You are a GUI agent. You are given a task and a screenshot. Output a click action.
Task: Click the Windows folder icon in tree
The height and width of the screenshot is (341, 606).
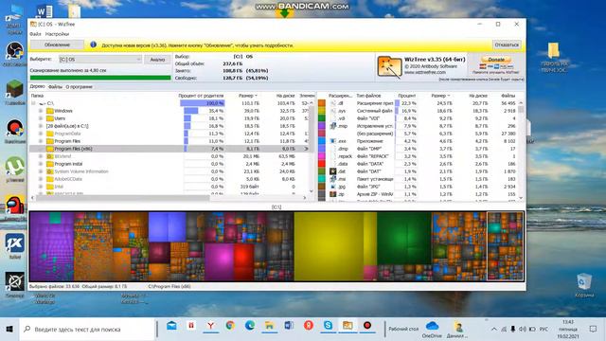pyautogui.click(x=50, y=111)
